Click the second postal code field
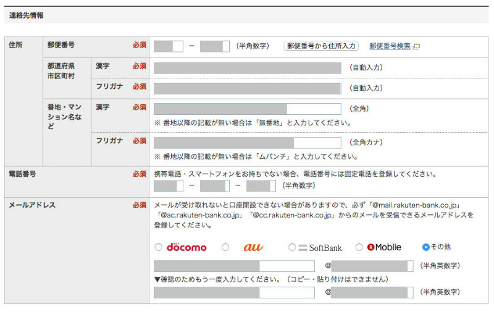The width and height of the screenshot is (494, 312). (214, 46)
